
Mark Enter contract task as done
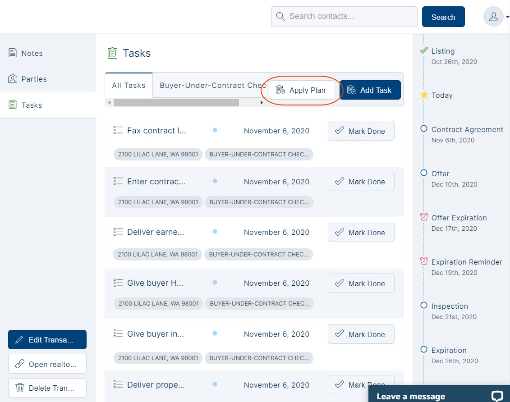361,182
